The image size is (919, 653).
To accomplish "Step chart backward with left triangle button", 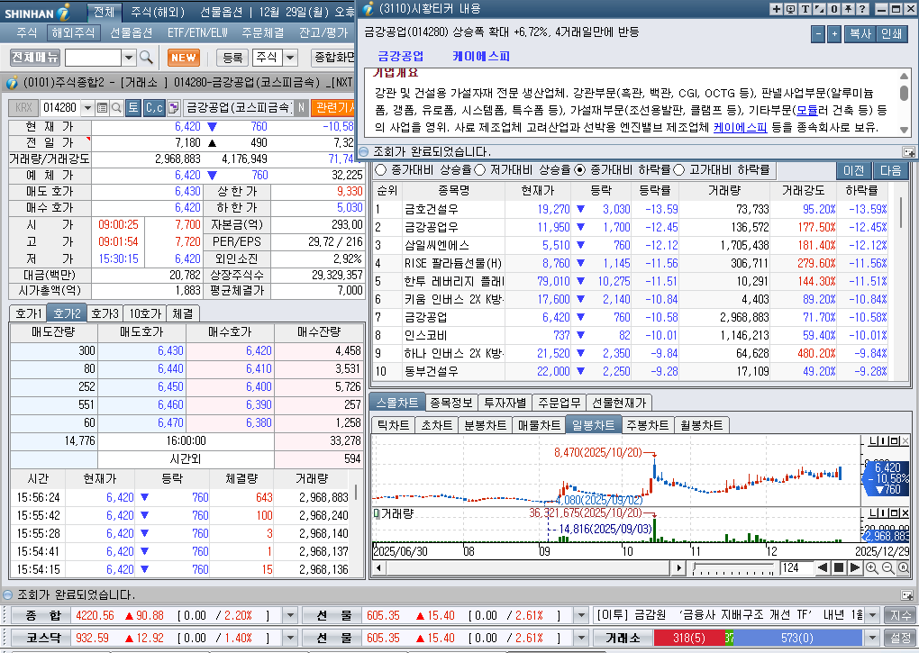I will [x=823, y=567].
